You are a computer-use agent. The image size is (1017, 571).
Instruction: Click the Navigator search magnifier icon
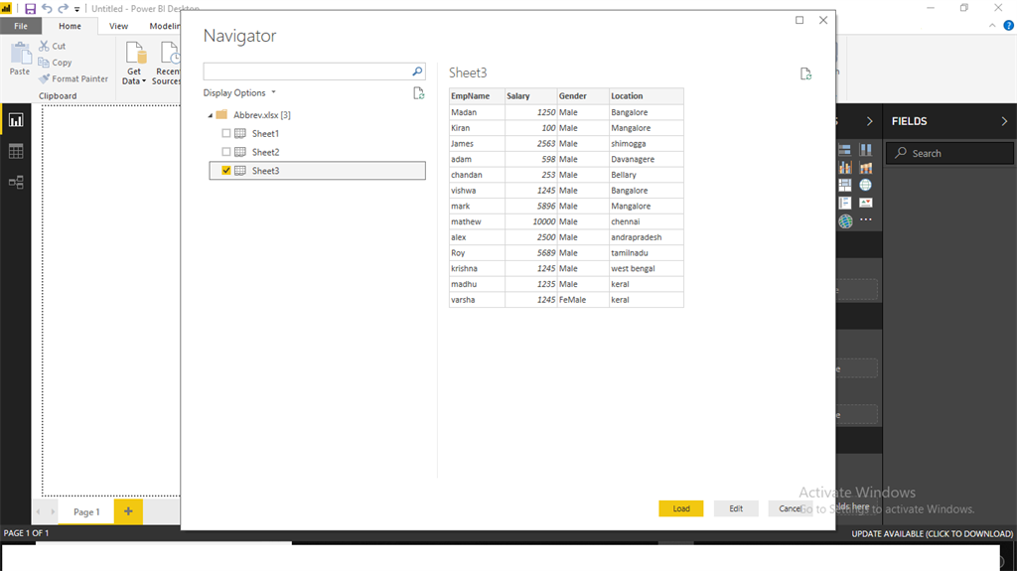(x=417, y=71)
